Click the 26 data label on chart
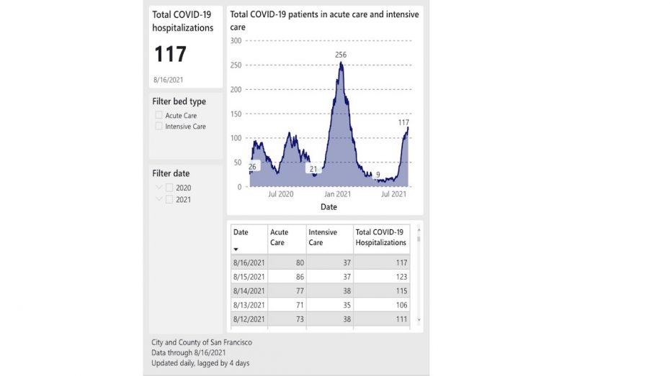The width and height of the screenshot is (670, 376). point(252,167)
